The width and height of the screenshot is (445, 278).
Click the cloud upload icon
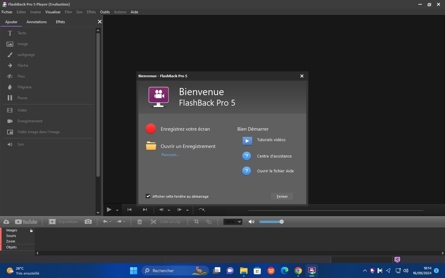coord(6,222)
